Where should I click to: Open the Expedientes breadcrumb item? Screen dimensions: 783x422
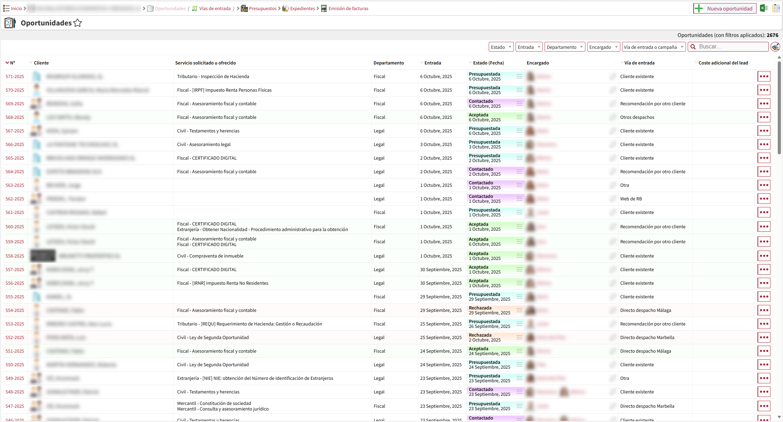pos(302,8)
